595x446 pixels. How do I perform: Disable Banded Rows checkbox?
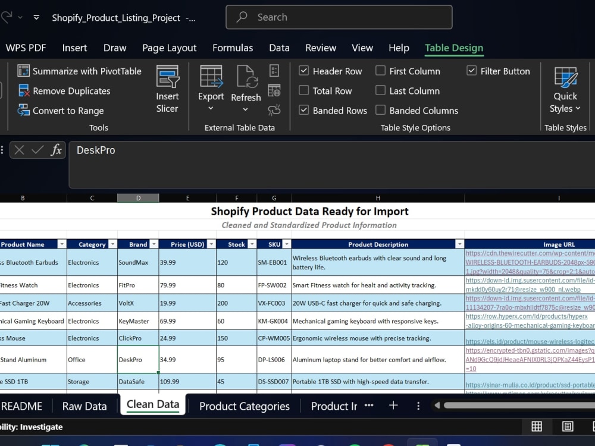click(303, 110)
